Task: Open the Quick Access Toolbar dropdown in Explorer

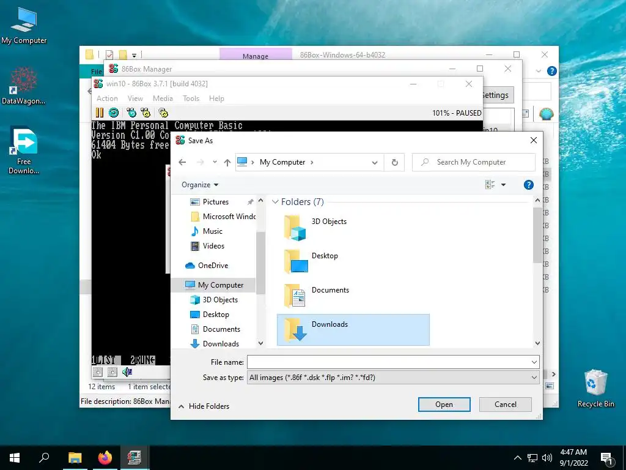Action: coord(134,55)
